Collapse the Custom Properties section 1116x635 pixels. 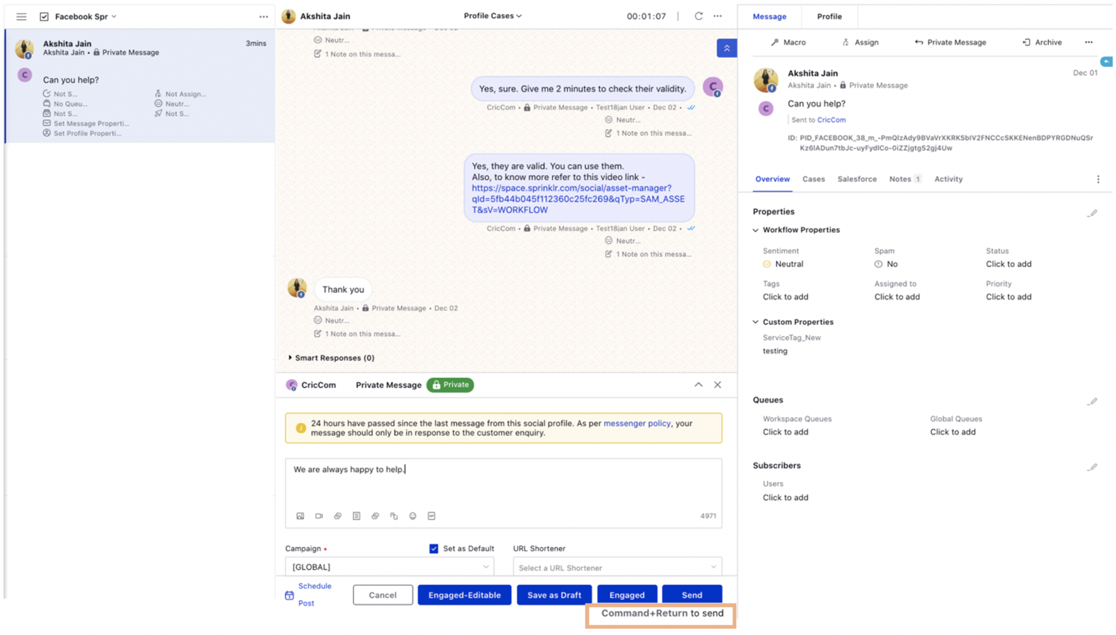click(756, 322)
